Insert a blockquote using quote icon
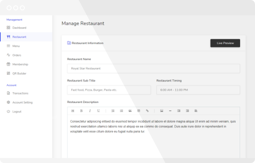Viewport: 255px width, 163px height. tap(130, 111)
